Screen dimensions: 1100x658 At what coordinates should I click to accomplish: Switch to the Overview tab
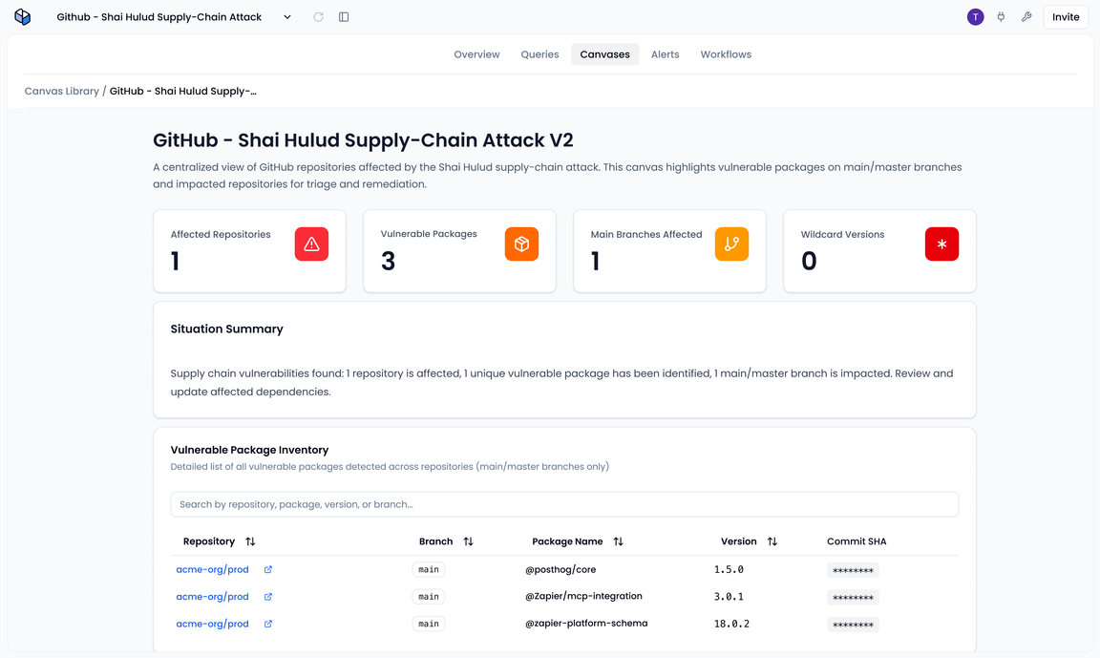[476, 54]
